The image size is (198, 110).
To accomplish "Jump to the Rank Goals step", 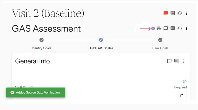I will pos(160,40).
